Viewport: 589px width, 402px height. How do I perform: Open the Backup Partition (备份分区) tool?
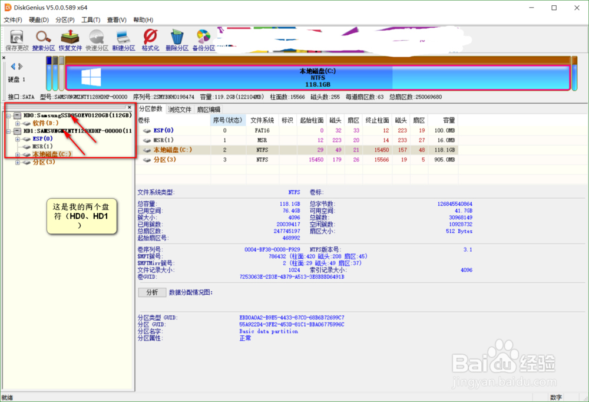tap(204, 40)
